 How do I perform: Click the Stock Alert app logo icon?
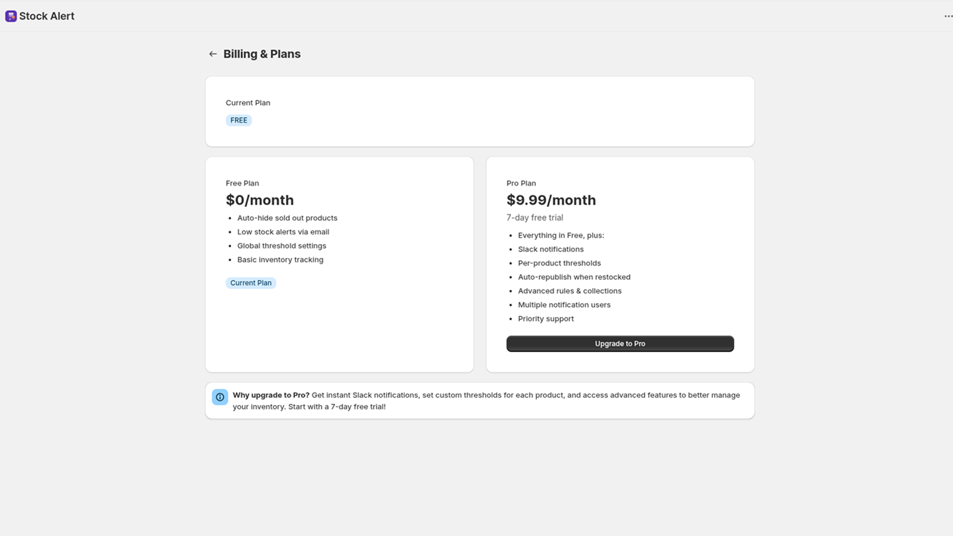(11, 16)
